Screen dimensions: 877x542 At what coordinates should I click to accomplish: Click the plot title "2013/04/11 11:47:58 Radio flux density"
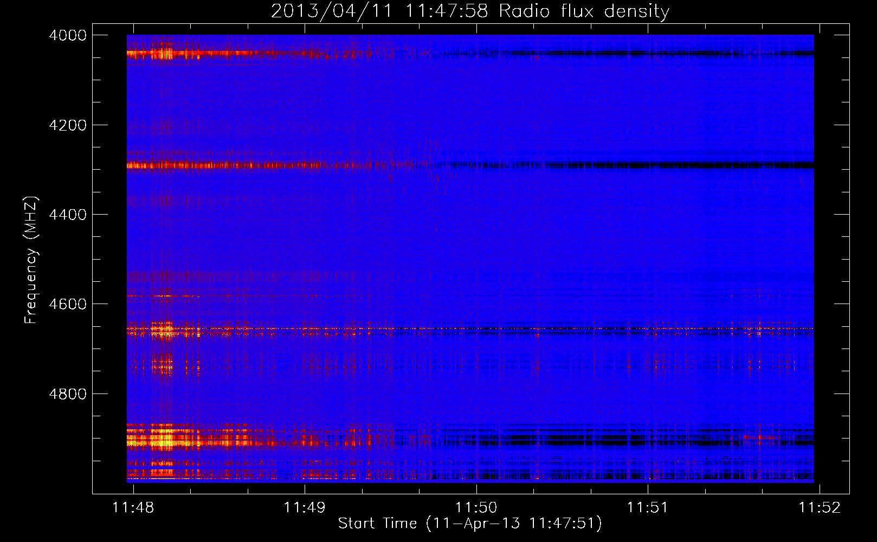pos(470,11)
